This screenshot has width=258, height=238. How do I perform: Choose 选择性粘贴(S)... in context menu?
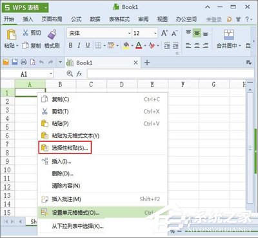coord(103,148)
